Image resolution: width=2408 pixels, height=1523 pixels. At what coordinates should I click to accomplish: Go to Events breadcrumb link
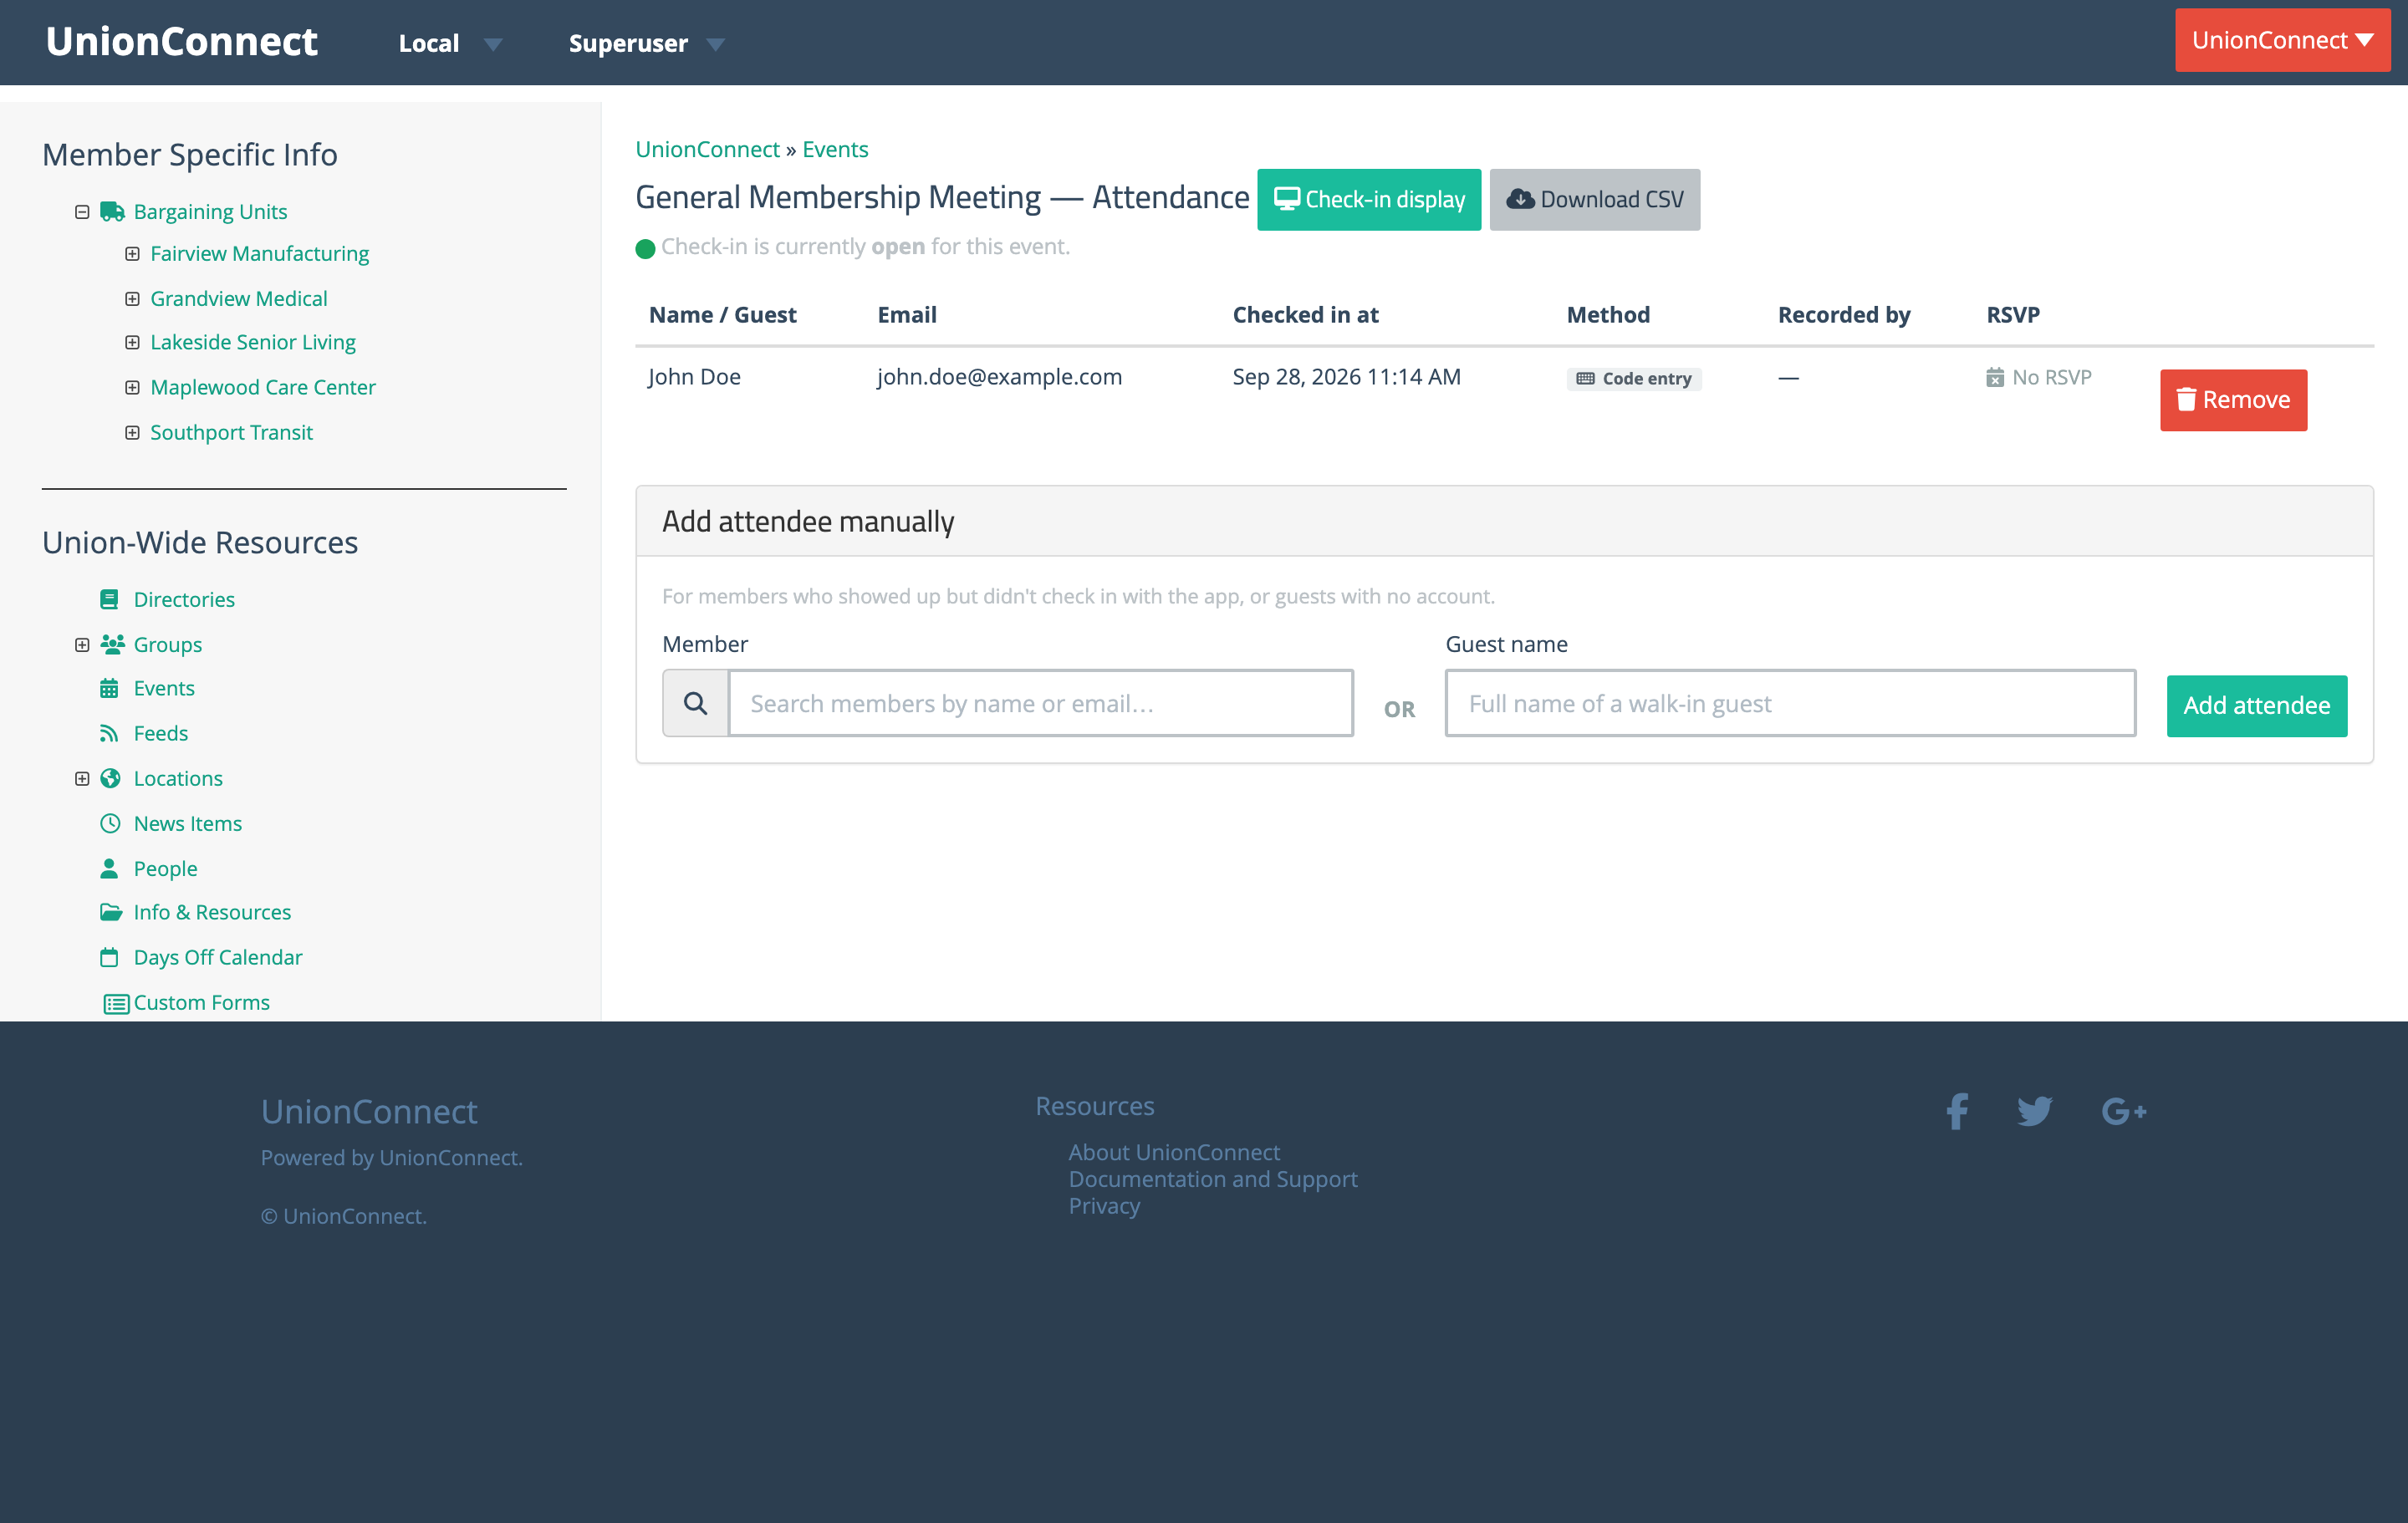pos(835,149)
